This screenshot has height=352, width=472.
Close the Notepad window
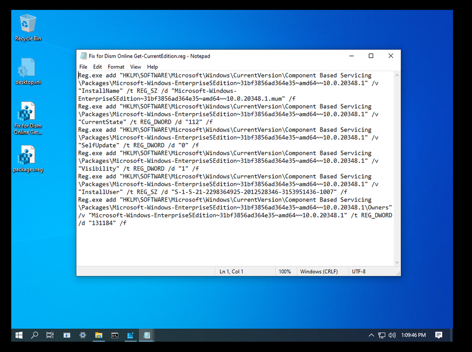pyautogui.click(x=391, y=56)
